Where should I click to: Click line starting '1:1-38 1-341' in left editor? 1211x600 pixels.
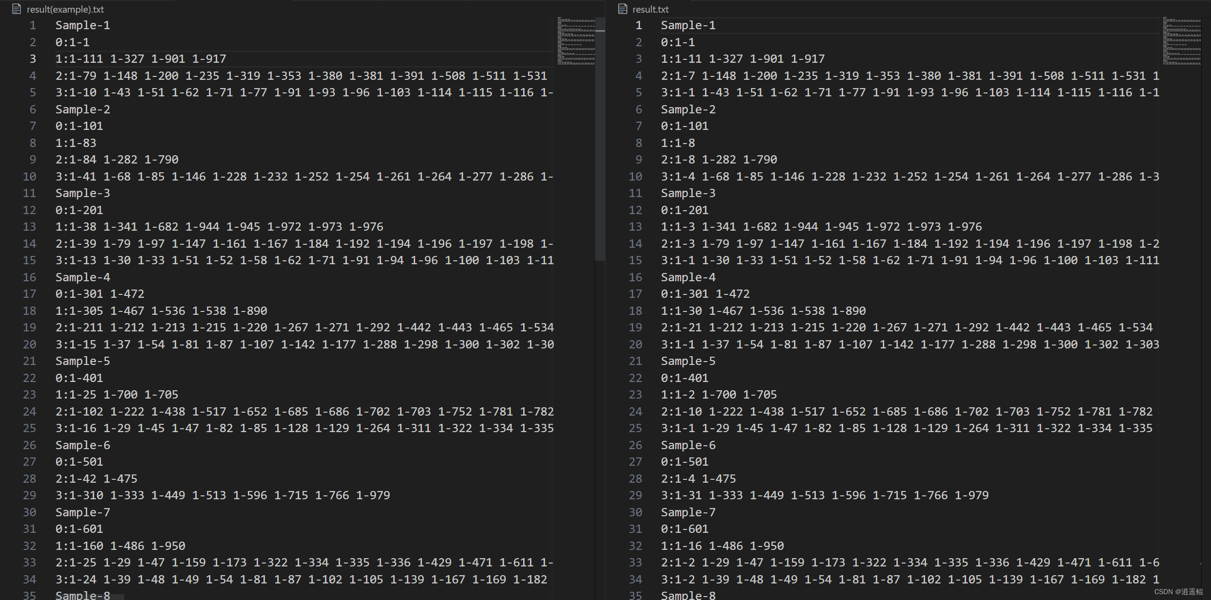(x=219, y=227)
